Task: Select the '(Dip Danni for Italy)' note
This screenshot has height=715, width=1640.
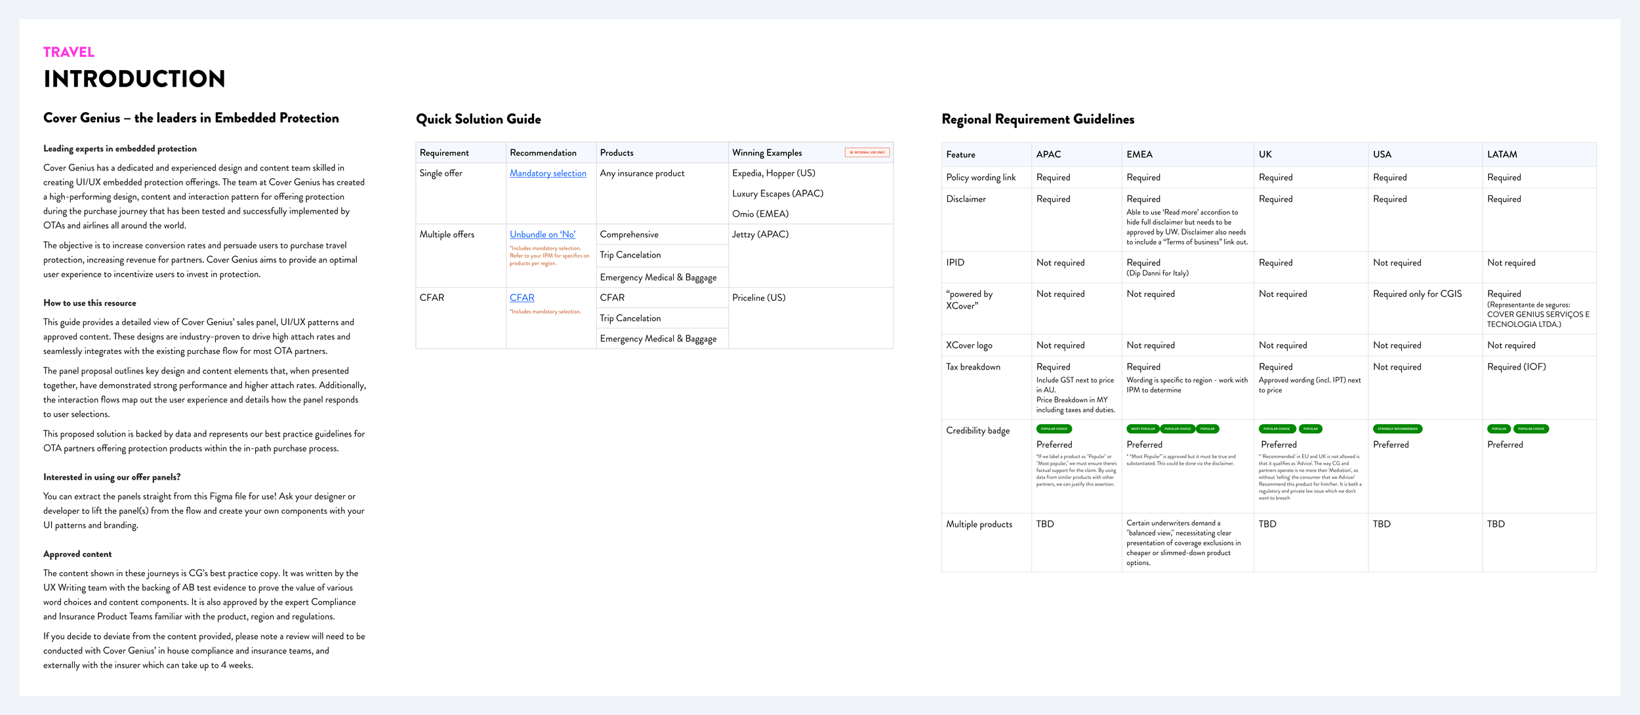Action: 1157,273
